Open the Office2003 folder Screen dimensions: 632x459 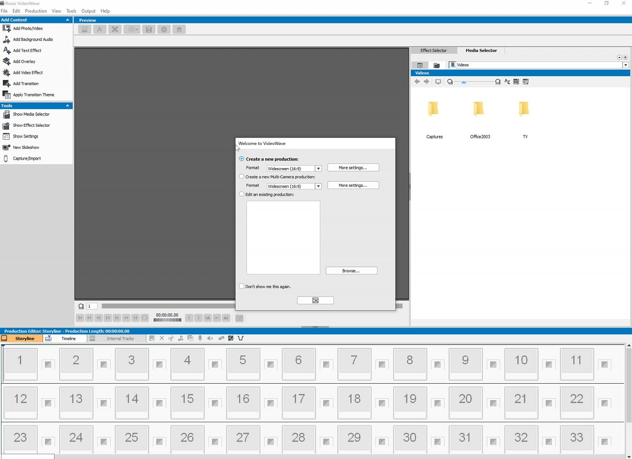click(x=480, y=119)
